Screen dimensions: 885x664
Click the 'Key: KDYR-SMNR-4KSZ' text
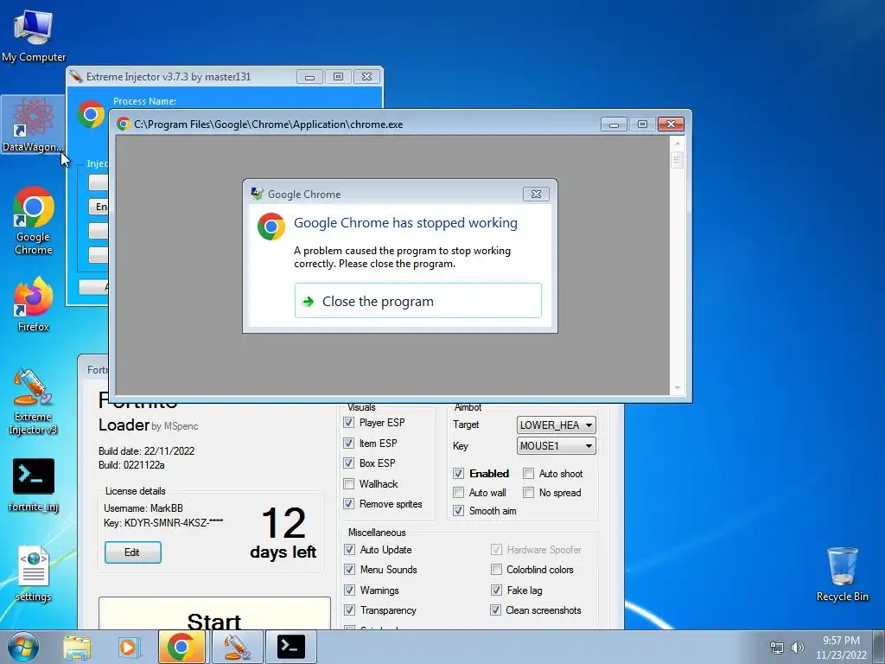tap(163, 522)
